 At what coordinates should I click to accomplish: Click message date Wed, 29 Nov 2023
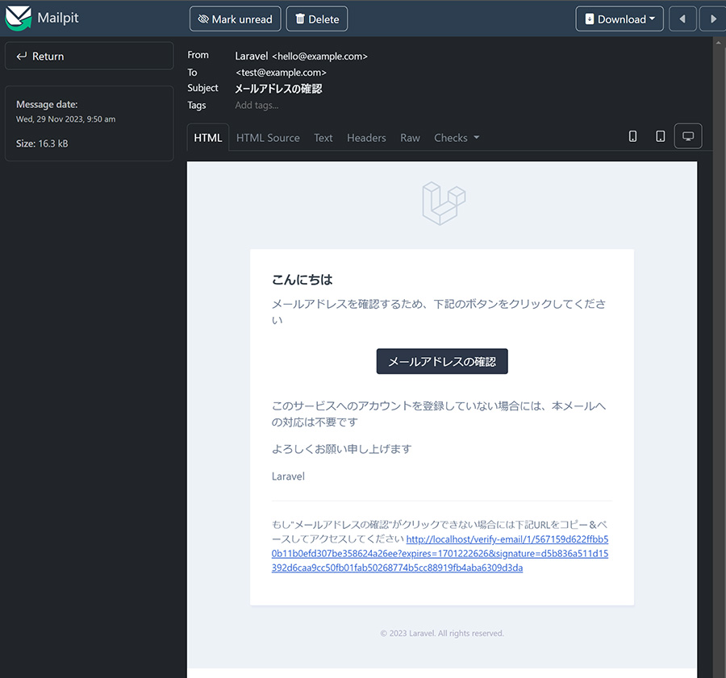[x=66, y=119]
